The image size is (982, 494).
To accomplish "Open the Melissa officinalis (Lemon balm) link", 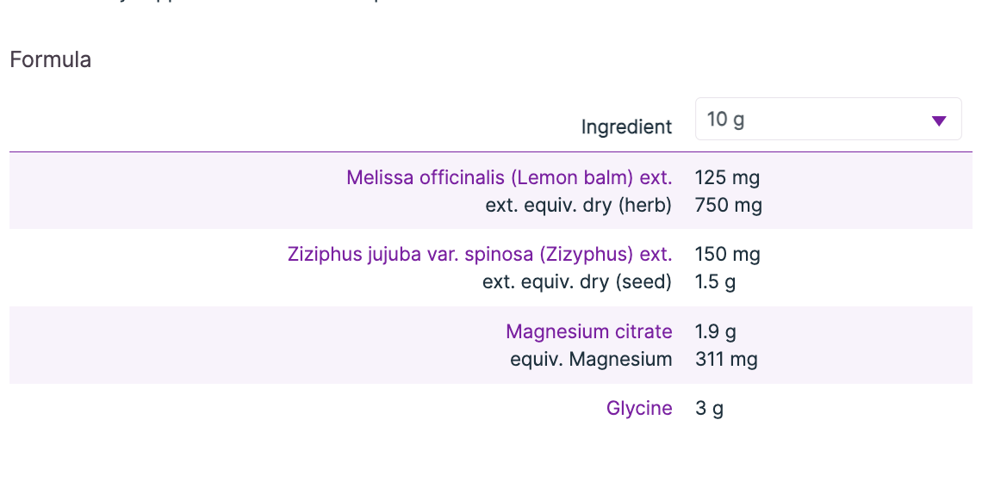I will tap(509, 178).
